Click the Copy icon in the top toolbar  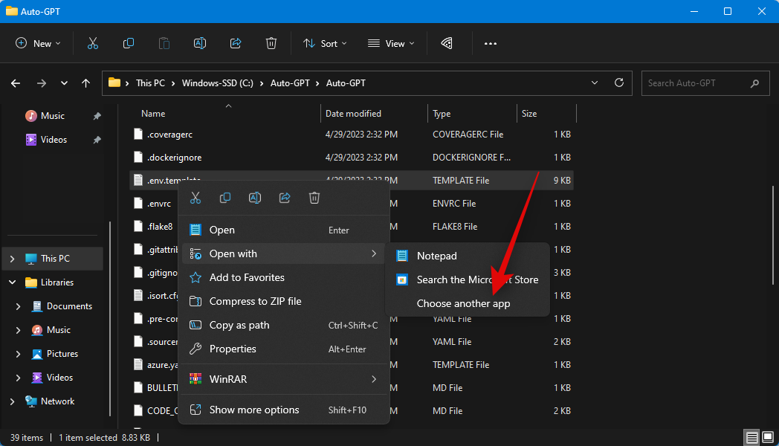pyautogui.click(x=128, y=43)
